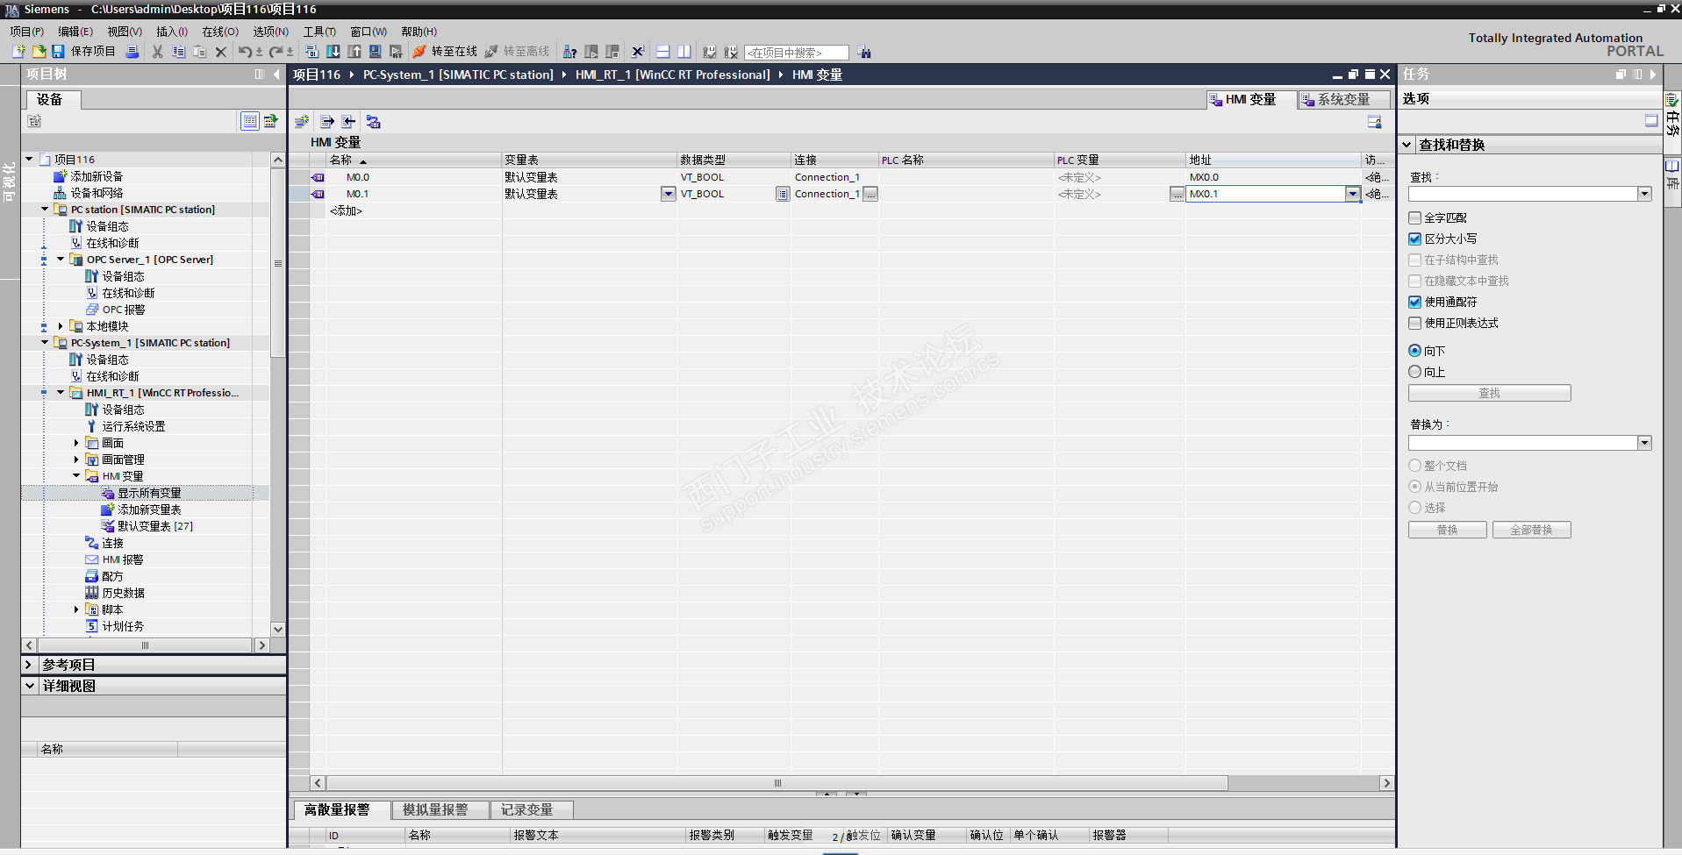Click the 替换为 text input field
Viewport: 1682px width, 855px height.
1523,443
